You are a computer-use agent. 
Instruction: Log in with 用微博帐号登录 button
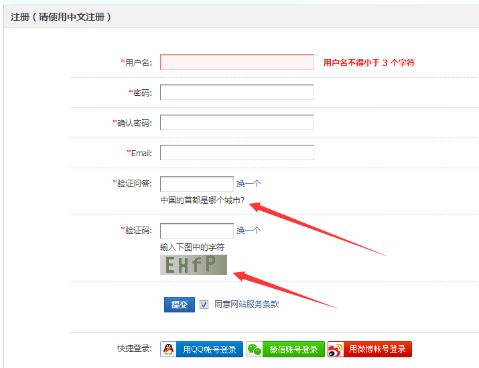click(370, 349)
